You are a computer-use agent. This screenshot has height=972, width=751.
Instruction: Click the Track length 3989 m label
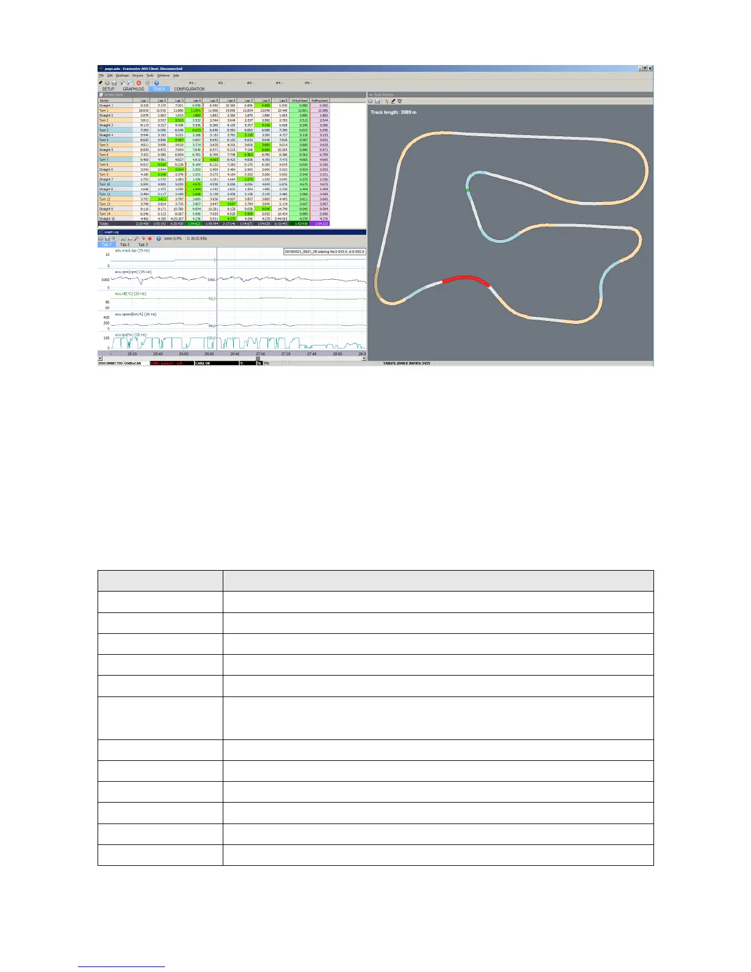393,112
